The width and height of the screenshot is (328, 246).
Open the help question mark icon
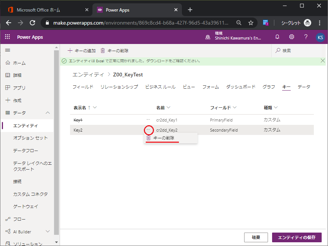pyautogui.click(x=306, y=37)
